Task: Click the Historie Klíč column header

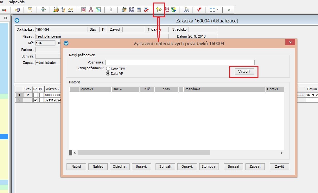Action: 147,89
